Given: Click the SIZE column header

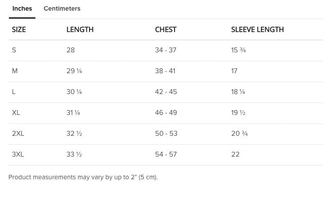Looking at the screenshot, I should point(19,30).
